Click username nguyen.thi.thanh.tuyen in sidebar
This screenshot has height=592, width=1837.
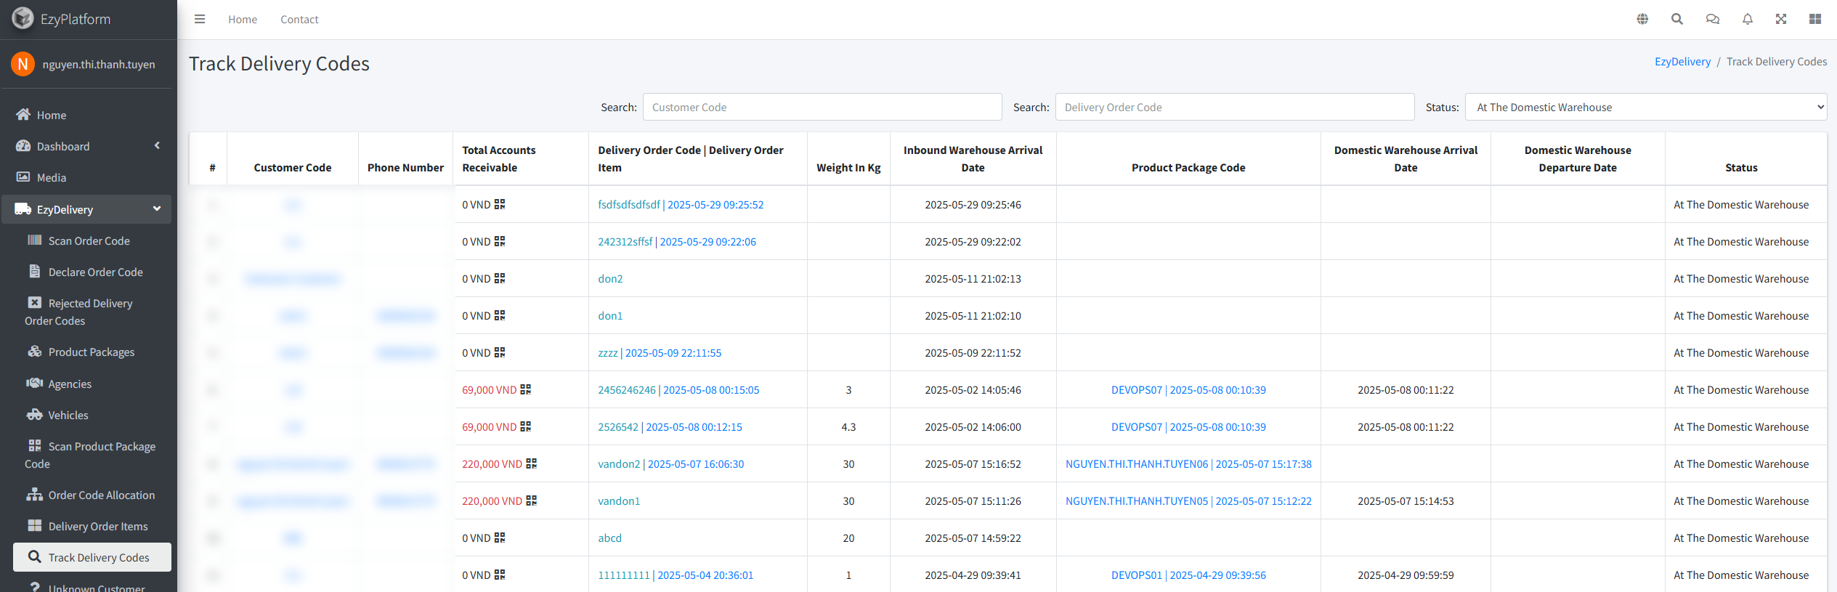[x=99, y=65]
